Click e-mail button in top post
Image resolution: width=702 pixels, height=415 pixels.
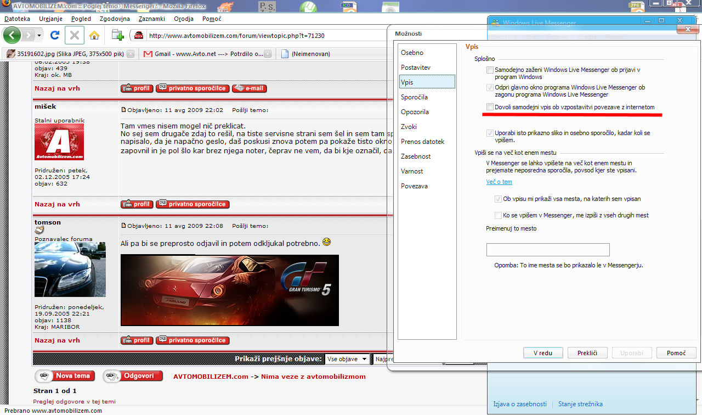249,88
